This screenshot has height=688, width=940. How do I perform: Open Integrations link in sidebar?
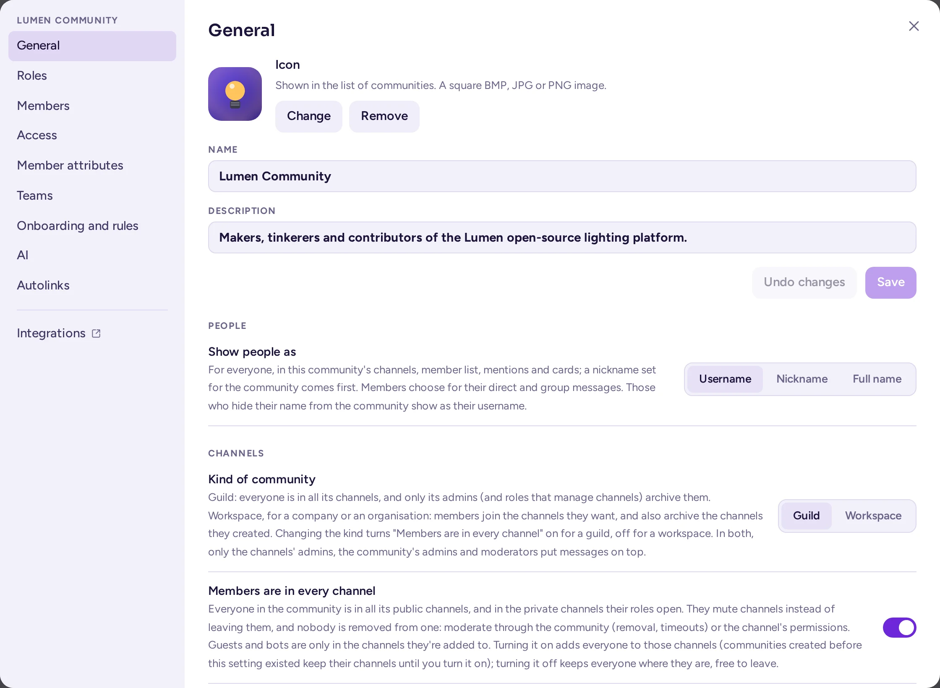point(92,334)
